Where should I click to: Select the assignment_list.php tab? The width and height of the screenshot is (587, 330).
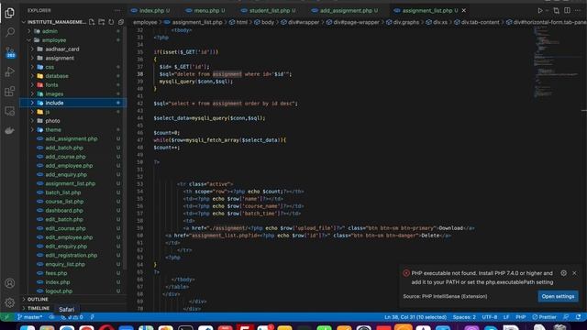click(426, 10)
